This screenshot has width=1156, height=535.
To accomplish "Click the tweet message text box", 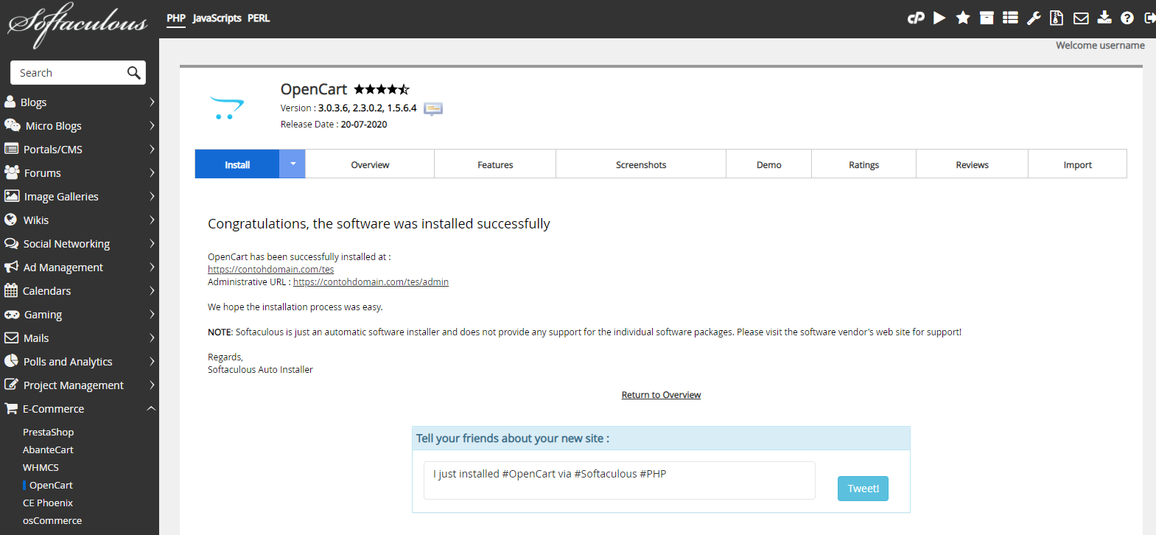I will 620,480.
